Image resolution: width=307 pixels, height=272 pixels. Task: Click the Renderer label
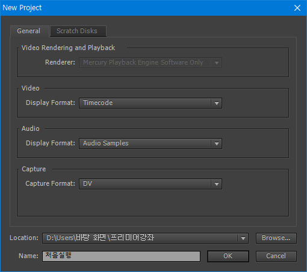60,62
